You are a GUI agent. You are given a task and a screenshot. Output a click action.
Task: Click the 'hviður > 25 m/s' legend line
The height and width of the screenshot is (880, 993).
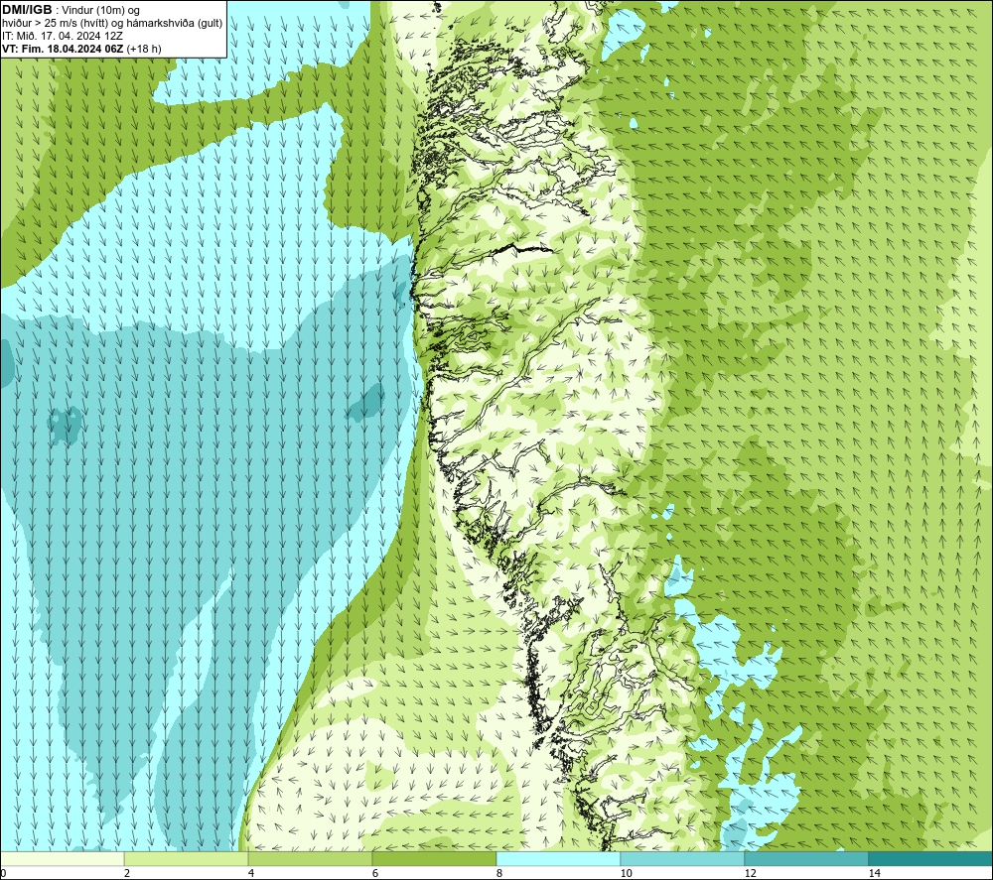tap(112, 24)
